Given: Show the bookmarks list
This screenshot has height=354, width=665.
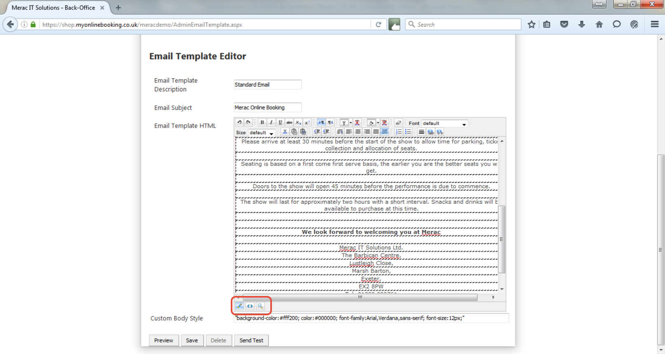Looking at the screenshot, I should pos(547,24).
